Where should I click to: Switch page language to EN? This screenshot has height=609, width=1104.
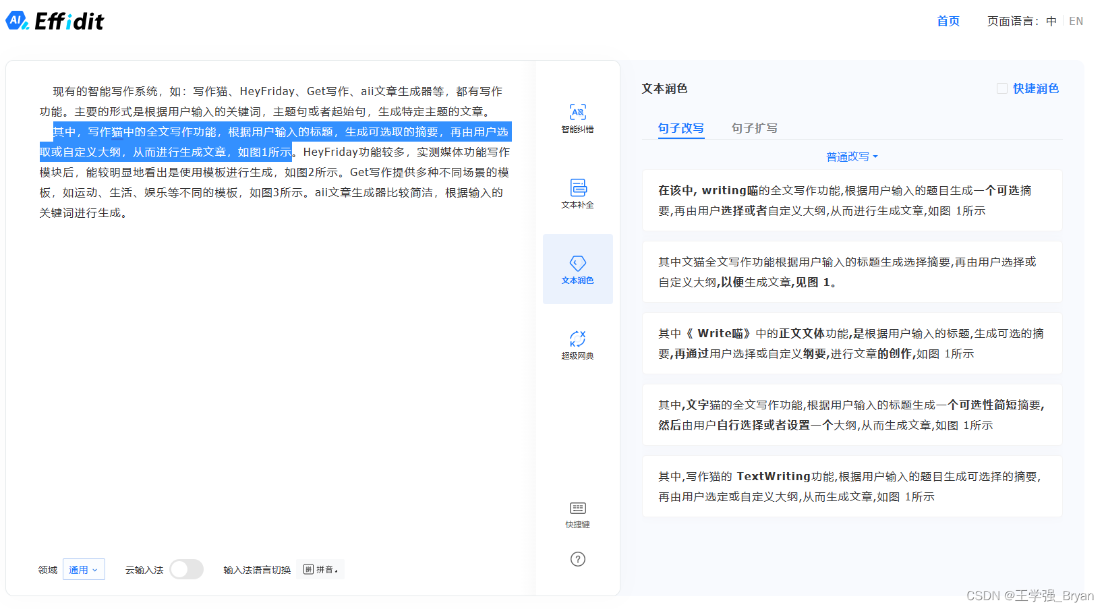pyautogui.click(x=1076, y=20)
